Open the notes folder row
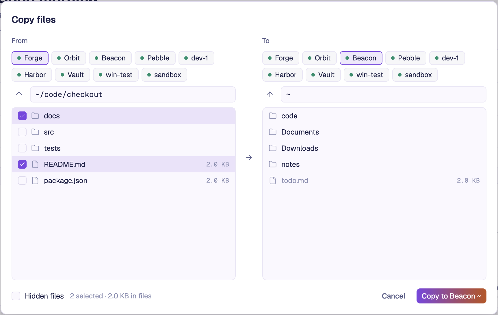The width and height of the screenshot is (498, 315). click(374, 164)
